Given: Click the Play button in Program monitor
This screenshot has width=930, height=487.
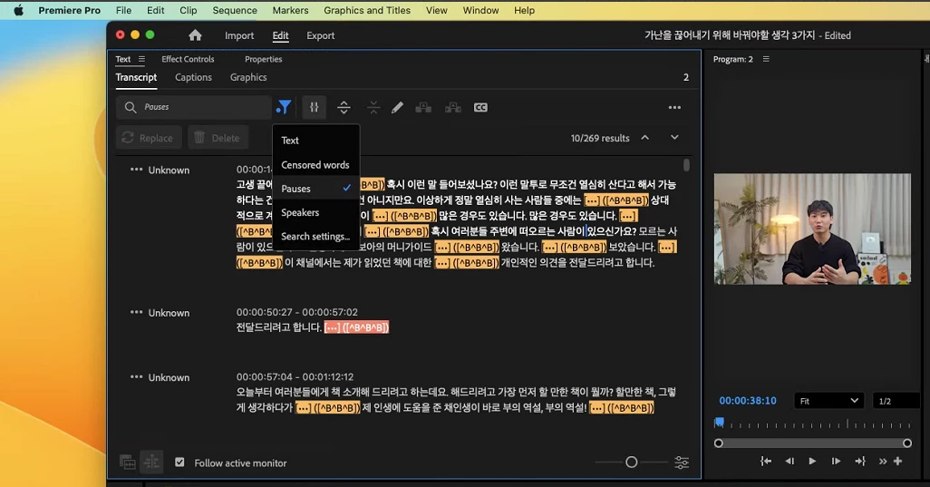Looking at the screenshot, I should [812, 461].
